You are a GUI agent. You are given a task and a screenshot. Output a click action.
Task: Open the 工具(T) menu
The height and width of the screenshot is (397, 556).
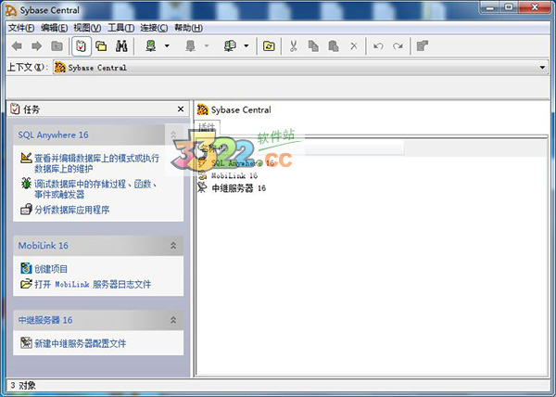(120, 28)
